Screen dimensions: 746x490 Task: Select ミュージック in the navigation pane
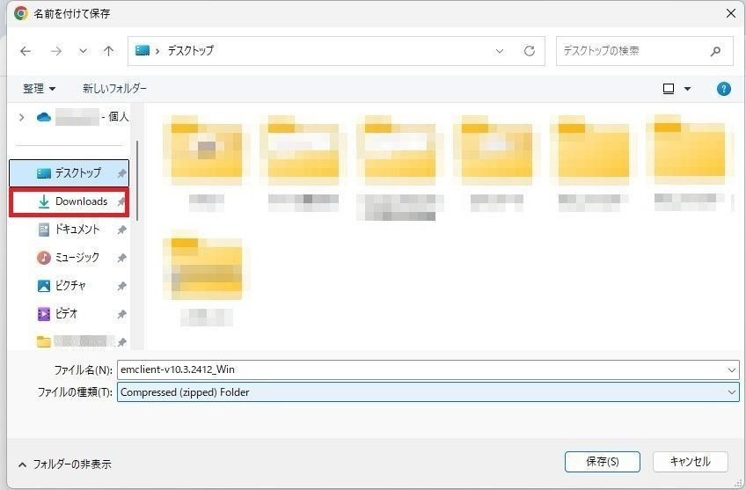[77, 258]
